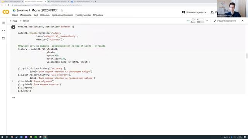Viewport: 248px width, 139px height.
Task: Reload the page in the browser
Action: 9,5
